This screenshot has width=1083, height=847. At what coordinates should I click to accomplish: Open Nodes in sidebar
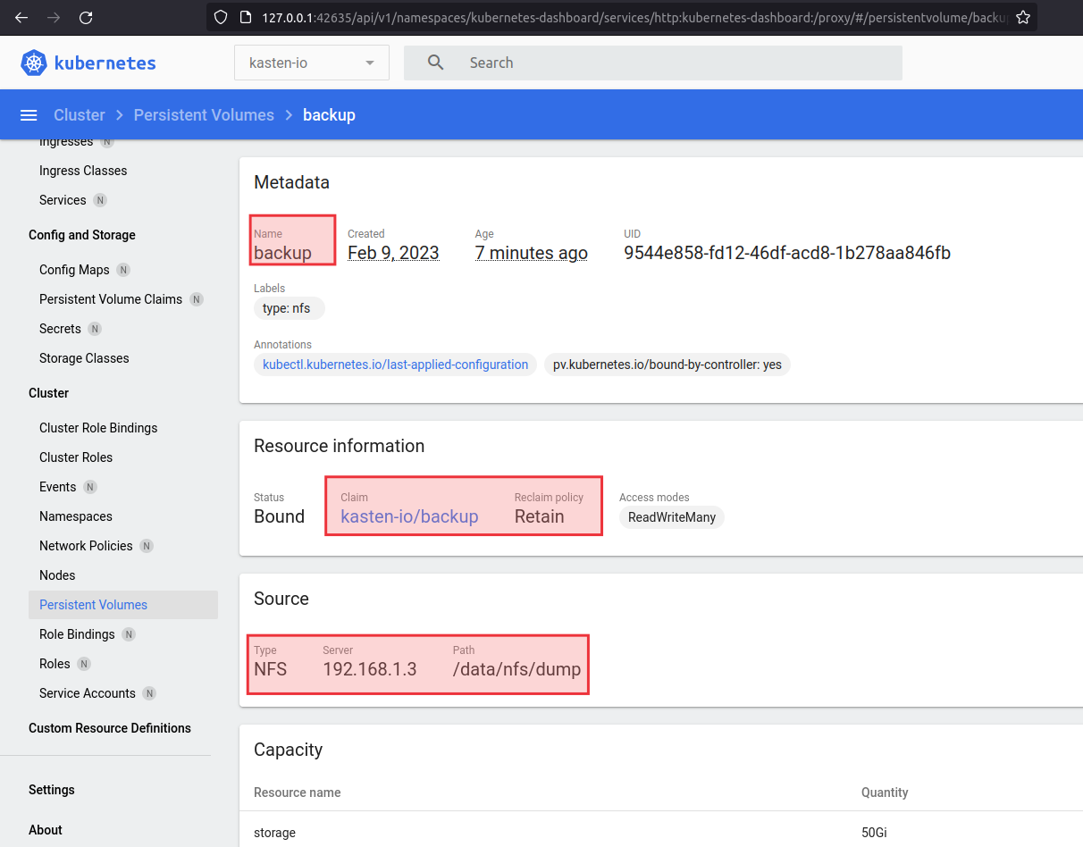[x=57, y=575]
